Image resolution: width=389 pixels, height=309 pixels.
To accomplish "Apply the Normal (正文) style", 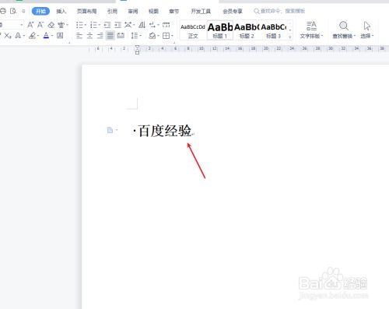I will (193, 30).
